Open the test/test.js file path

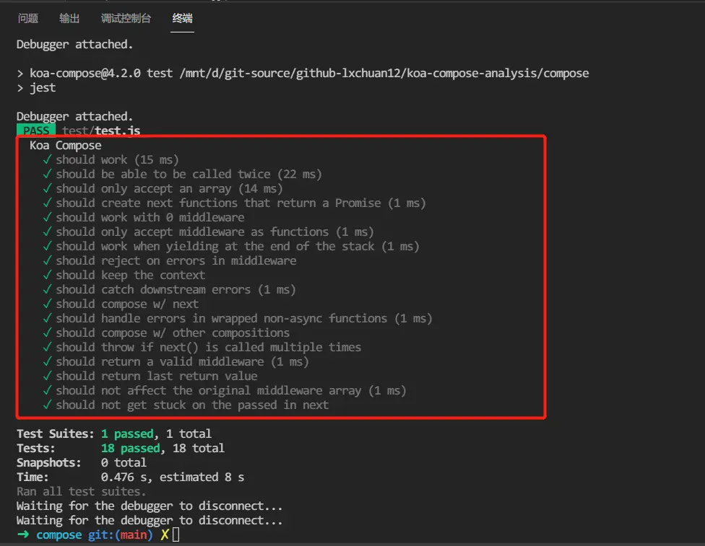(101, 131)
